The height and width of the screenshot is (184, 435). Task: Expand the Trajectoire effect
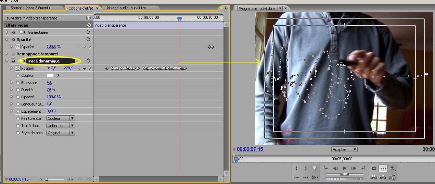(x=7, y=32)
